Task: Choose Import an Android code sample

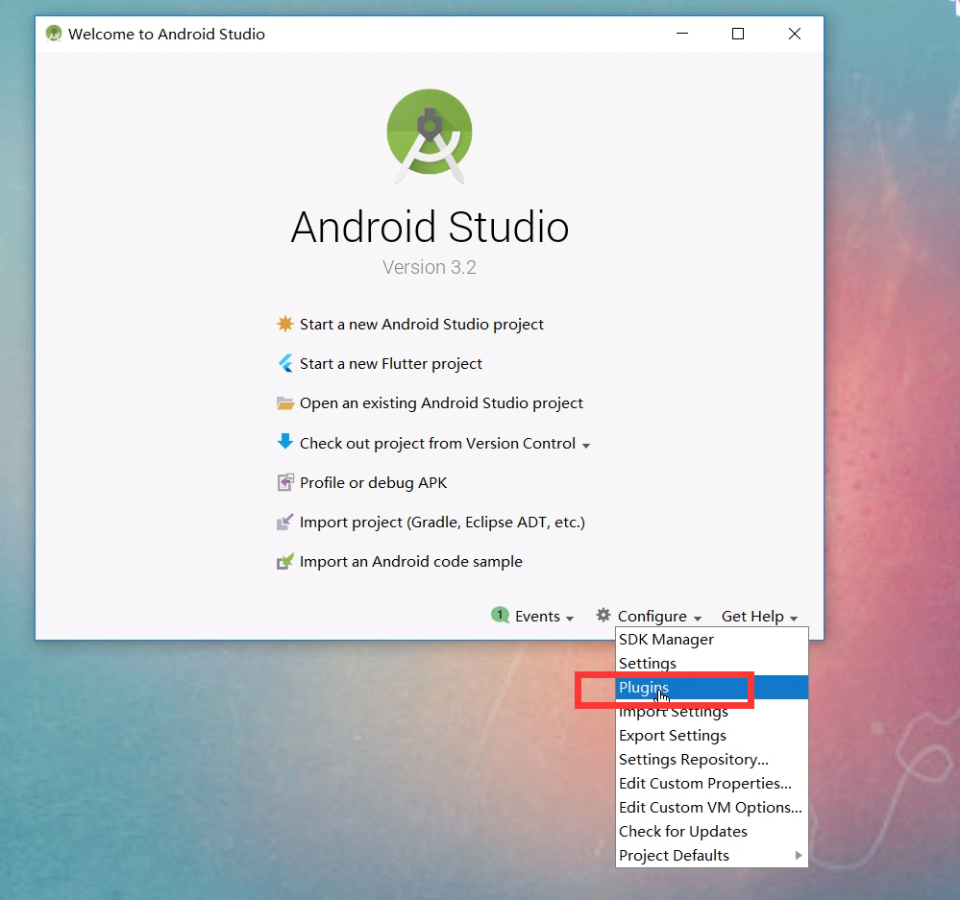Action: point(411,562)
